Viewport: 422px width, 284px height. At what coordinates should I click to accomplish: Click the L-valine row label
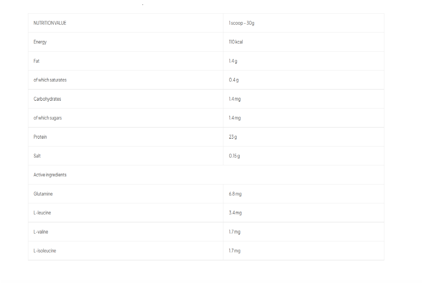tap(41, 232)
